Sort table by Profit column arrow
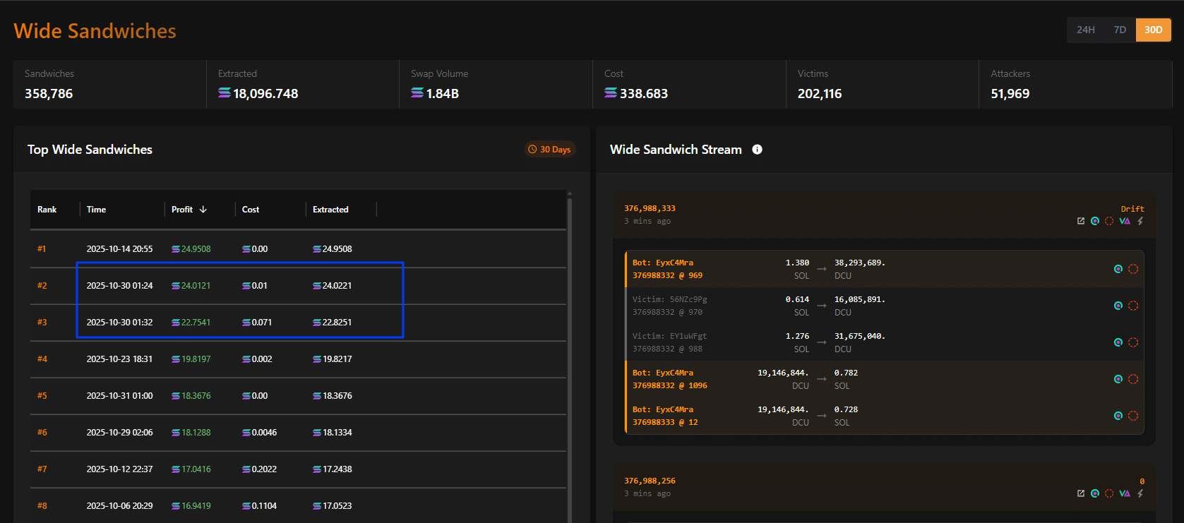Screen dimensions: 1184x523 click(x=203, y=210)
